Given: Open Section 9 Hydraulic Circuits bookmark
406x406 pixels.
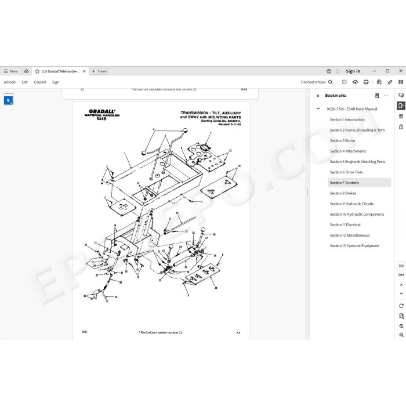Looking at the screenshot, I should coord(351,204).
